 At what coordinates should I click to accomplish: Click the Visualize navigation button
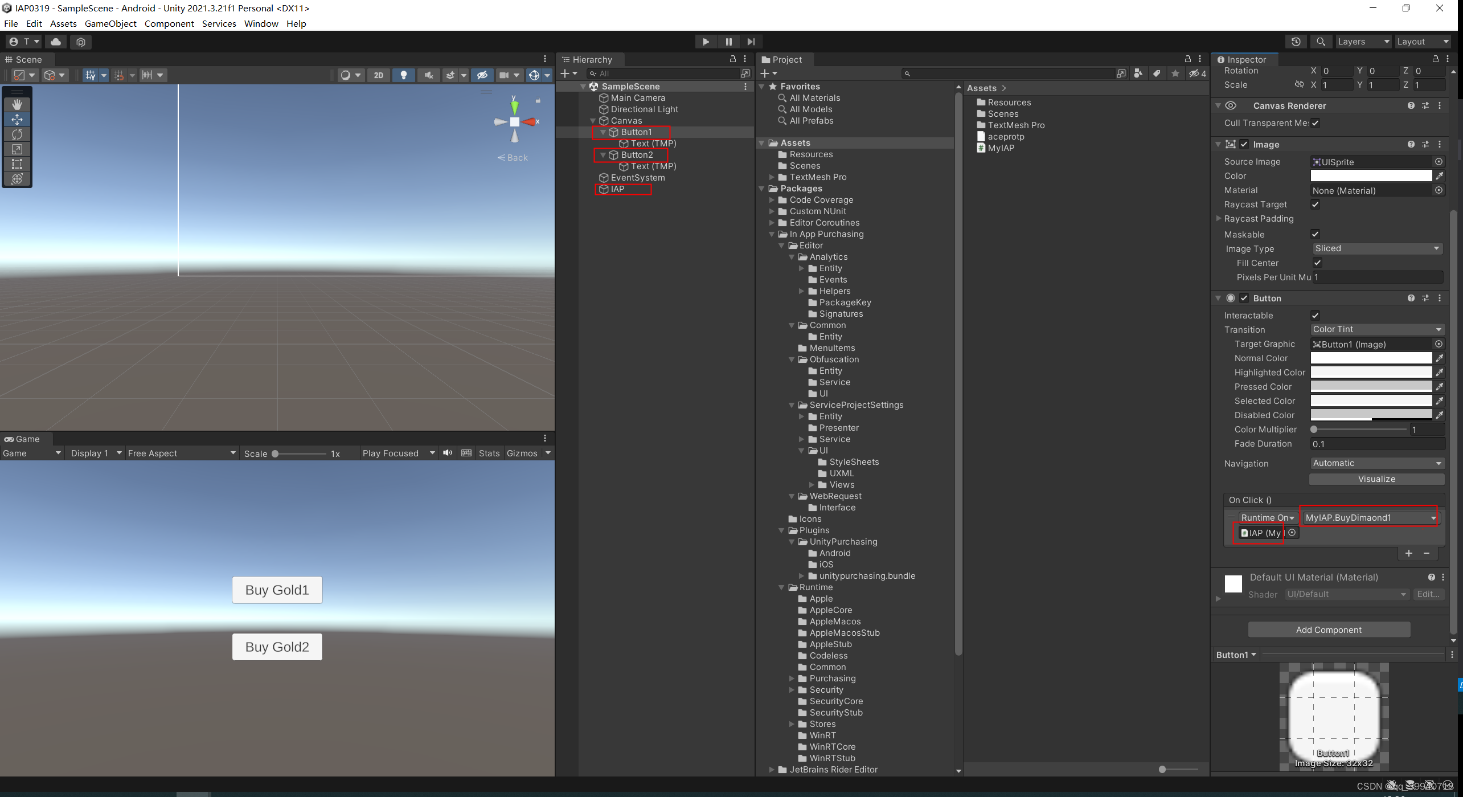tap(1376, 479)
